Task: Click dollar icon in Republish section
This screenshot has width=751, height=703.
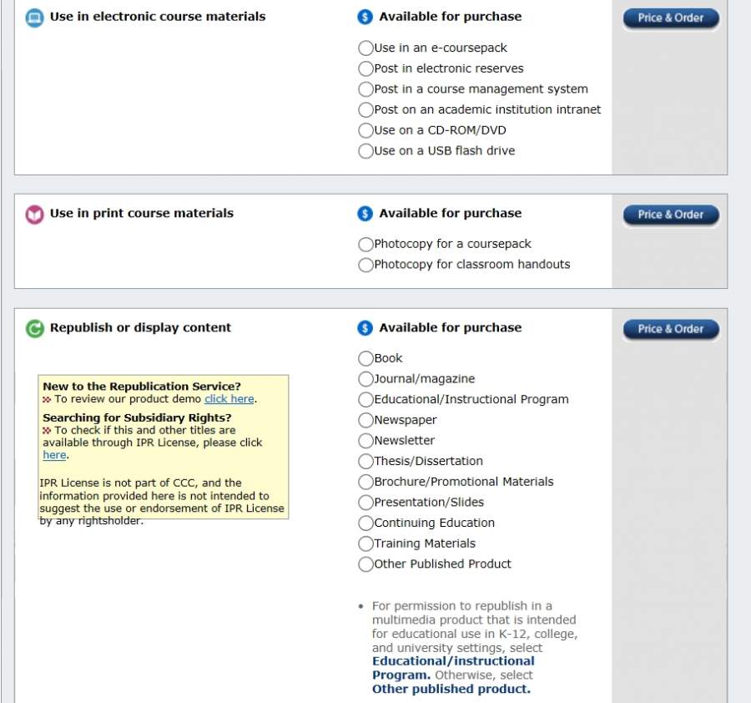Action: point(365,328)
